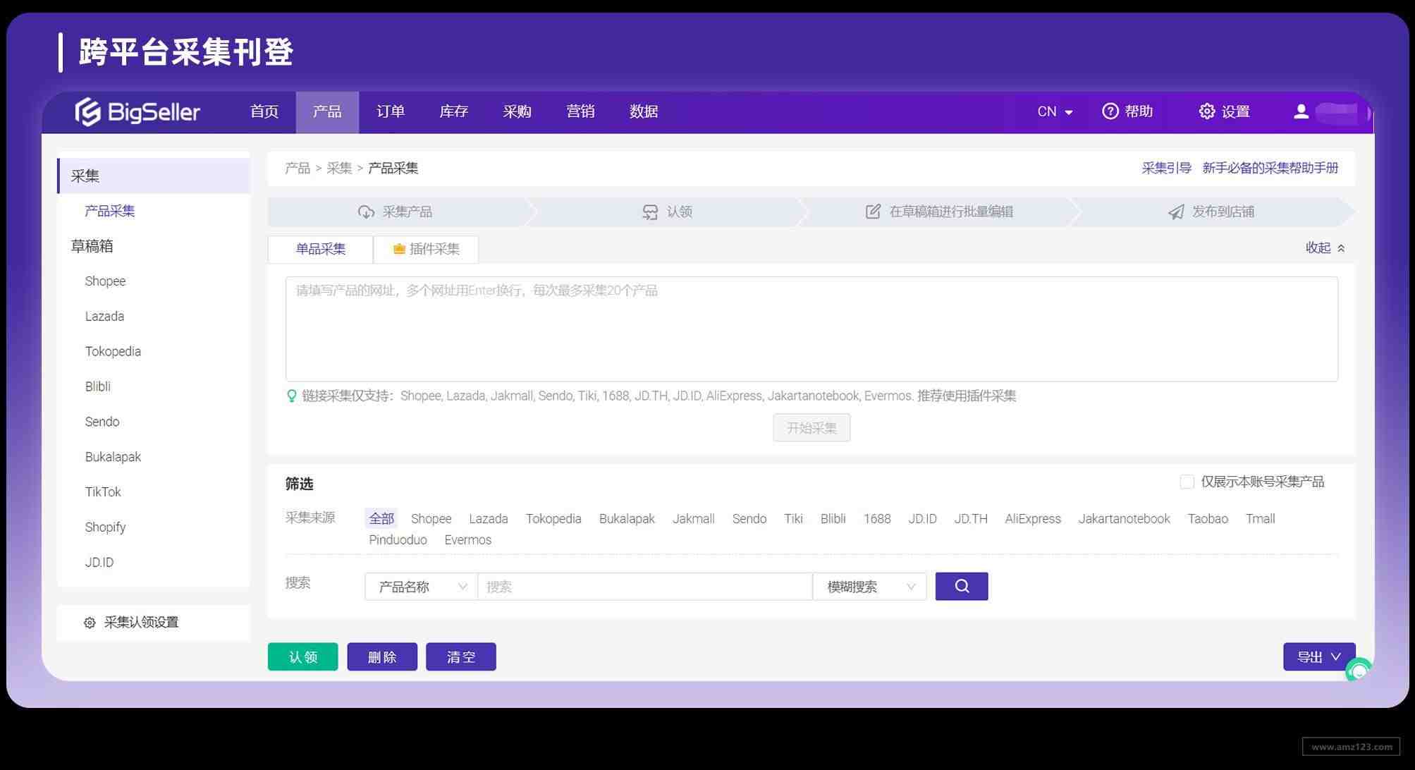Image resolution: width=1415 pixels, height=770 pixels.
Task: Filter source by Evermos
Action: click(x=467, y=540)
